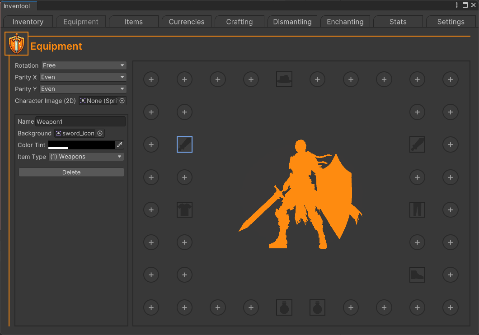Click the right potion slot icon
The image size is (479, 335).
(x=317, y=307)
